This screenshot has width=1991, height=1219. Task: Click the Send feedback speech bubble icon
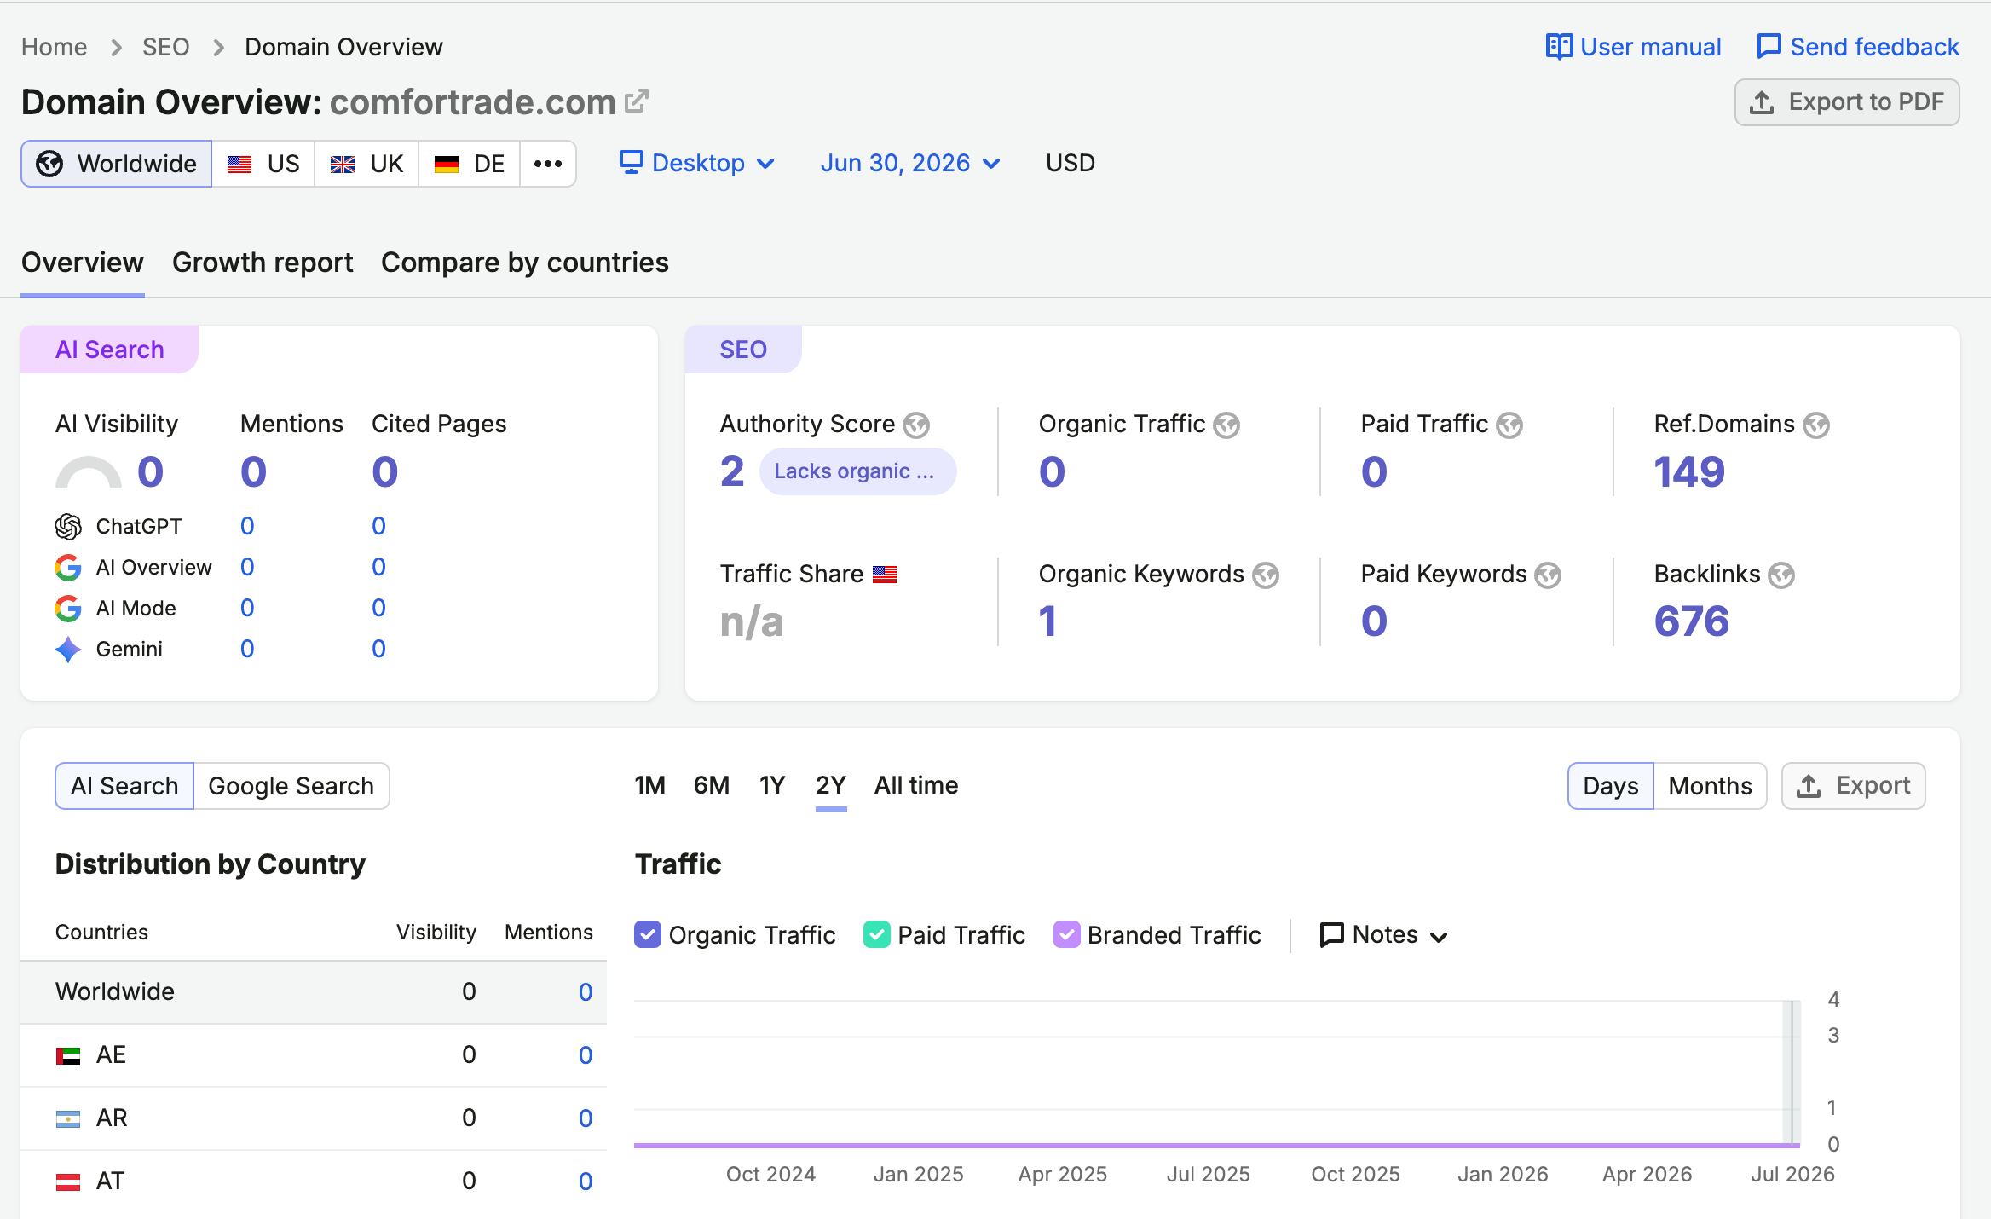pos(1769,47)
